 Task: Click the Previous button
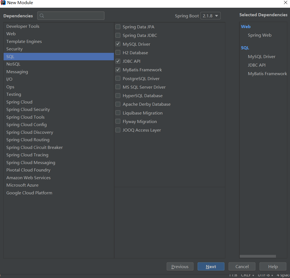(180, 266)
